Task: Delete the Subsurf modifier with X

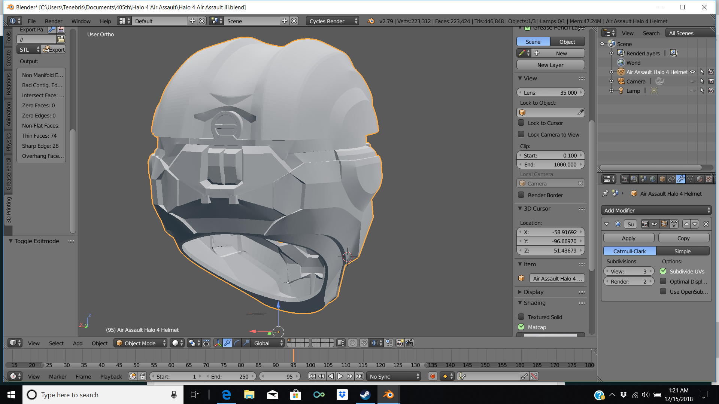Action: (x=706, y=224)
